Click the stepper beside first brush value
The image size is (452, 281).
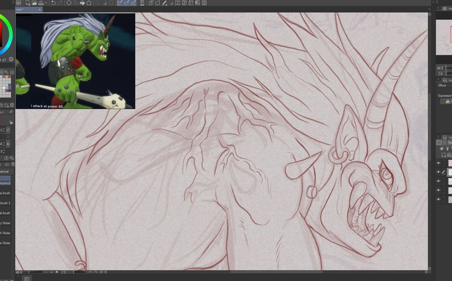4,130
